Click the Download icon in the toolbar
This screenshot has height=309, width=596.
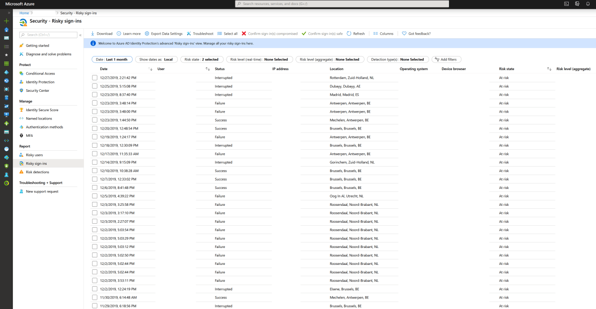(101, 33)
